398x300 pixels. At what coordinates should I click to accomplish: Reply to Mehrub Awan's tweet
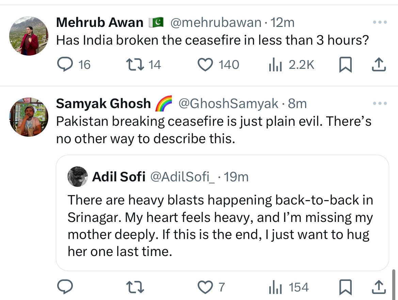coord(65,64)
